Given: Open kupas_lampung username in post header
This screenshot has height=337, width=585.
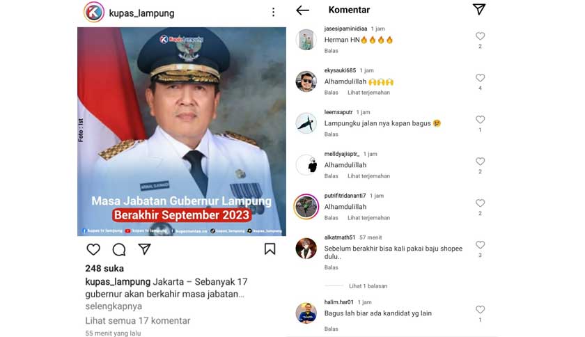Looking at the screenshot, I should (x=141, y=13).
